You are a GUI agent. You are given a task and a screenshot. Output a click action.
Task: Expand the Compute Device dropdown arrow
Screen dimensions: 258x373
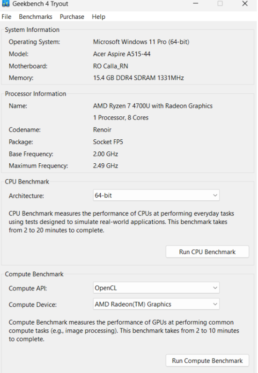(215, 304)
